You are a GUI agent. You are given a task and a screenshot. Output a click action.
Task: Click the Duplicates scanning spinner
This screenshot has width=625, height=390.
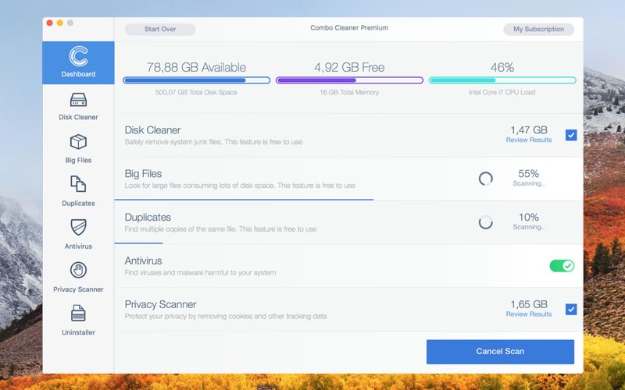pos(485,222)
